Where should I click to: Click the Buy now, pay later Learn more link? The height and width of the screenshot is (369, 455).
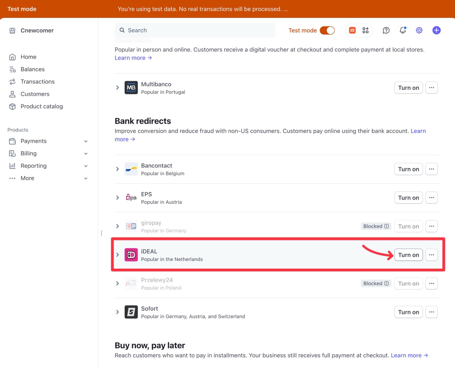pyautogui.click(x=409, y=355)
